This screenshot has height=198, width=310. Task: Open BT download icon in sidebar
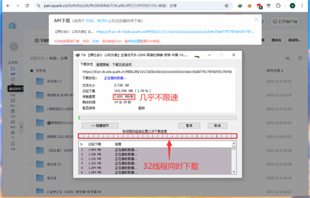pyautogui.click(x=13, y=132)
